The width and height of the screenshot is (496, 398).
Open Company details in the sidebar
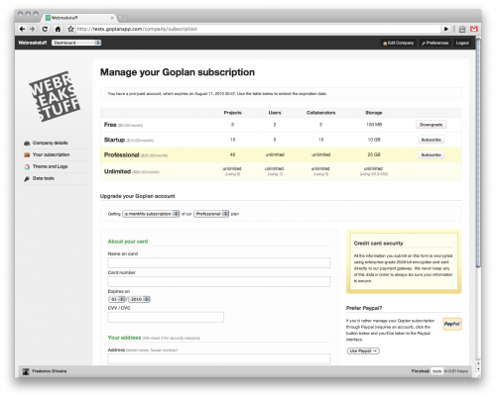coord(50,143)
